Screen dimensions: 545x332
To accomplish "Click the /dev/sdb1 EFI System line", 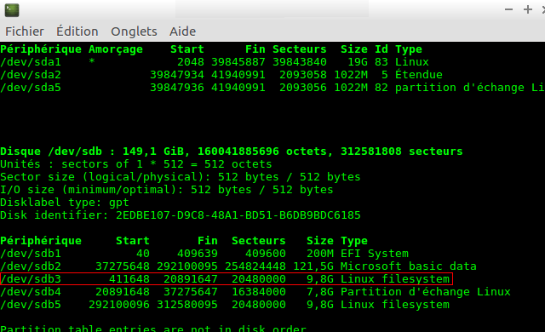I will pyautogui.click(x=204, y=254).
